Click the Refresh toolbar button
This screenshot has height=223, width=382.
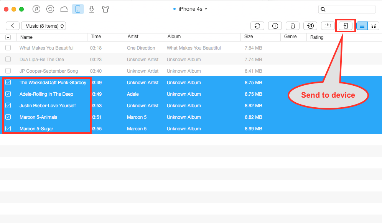tap(257, 26)
